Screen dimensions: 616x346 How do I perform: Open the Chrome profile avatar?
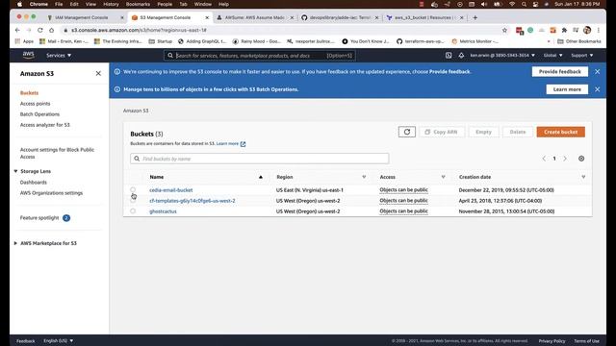tap(587, 30)
